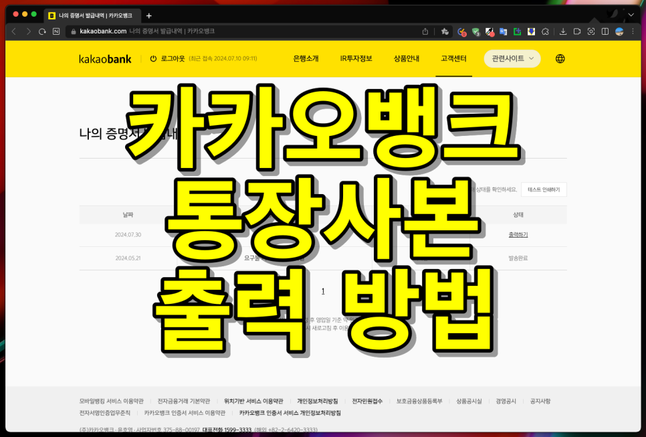The width and height of the screenshot is (646, 437).
Task: Click the share icon in the address bar
Action: [x=425, y=31]
